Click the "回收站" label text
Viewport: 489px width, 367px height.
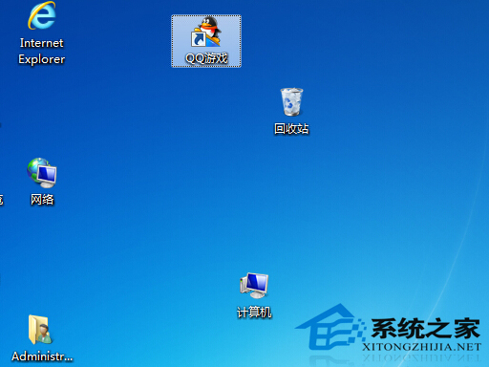291,129
